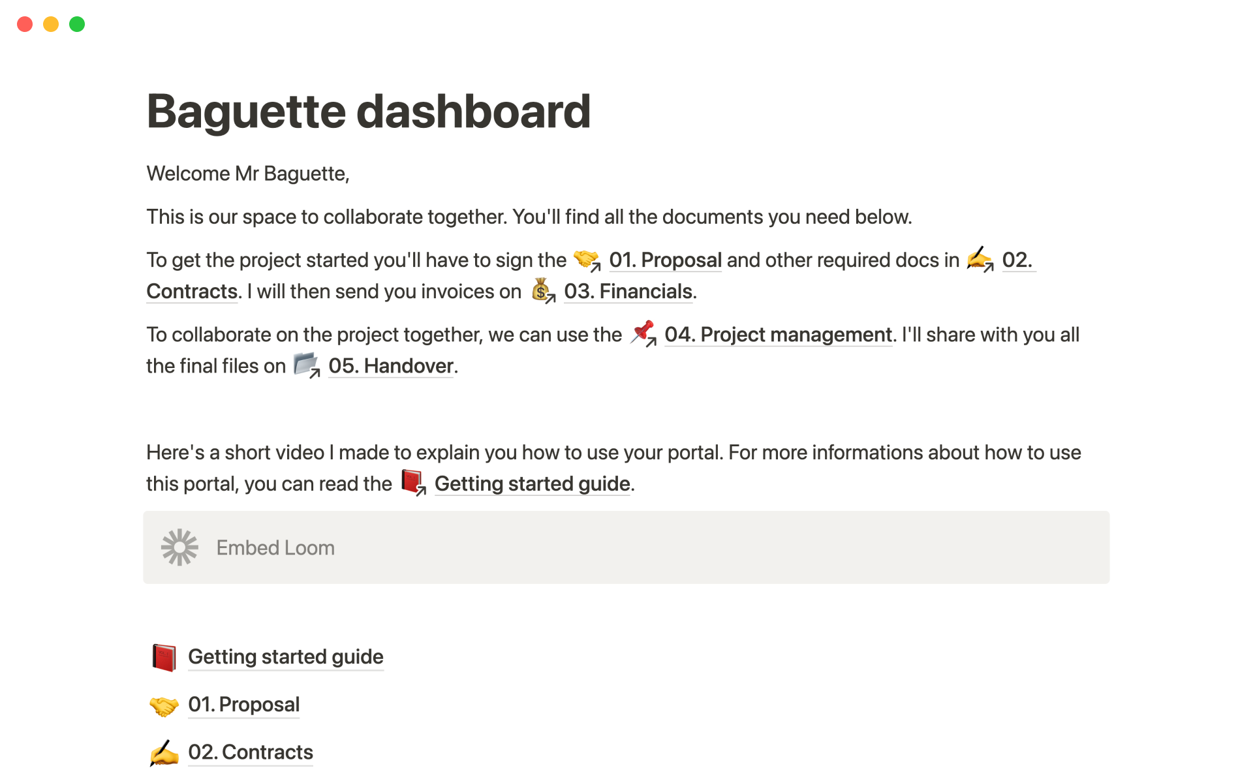Open the 05. Handover link

point(390,366)
